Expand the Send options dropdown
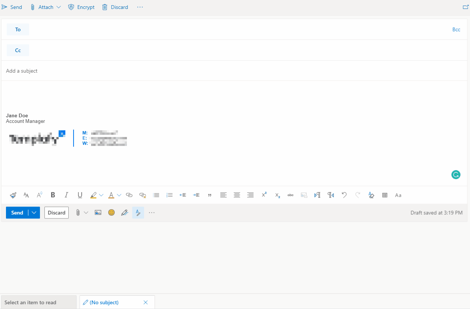470x309 pixels. point(34,213)
